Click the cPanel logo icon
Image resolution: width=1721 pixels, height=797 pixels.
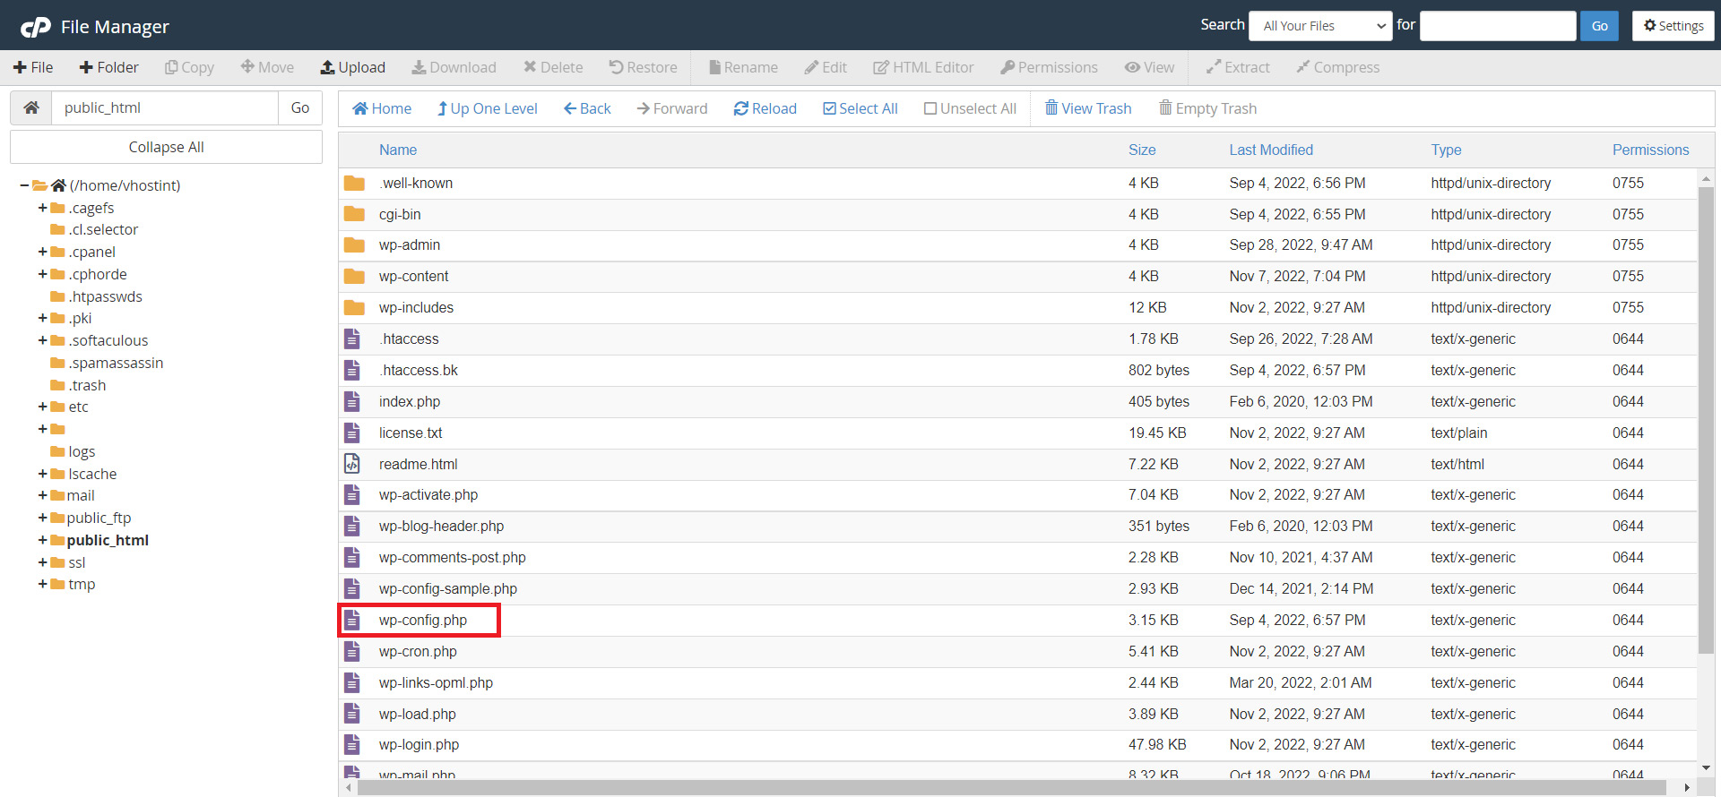point(36,27)
